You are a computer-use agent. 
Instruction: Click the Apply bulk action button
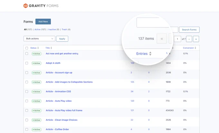[62, 39]
